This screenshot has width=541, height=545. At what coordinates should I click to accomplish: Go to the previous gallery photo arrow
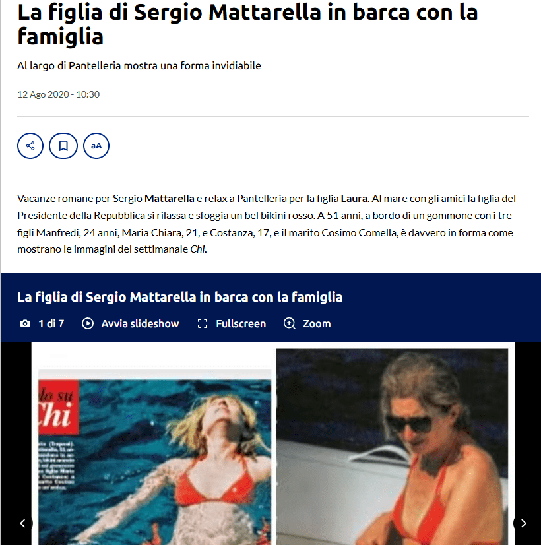pos(22,523)
